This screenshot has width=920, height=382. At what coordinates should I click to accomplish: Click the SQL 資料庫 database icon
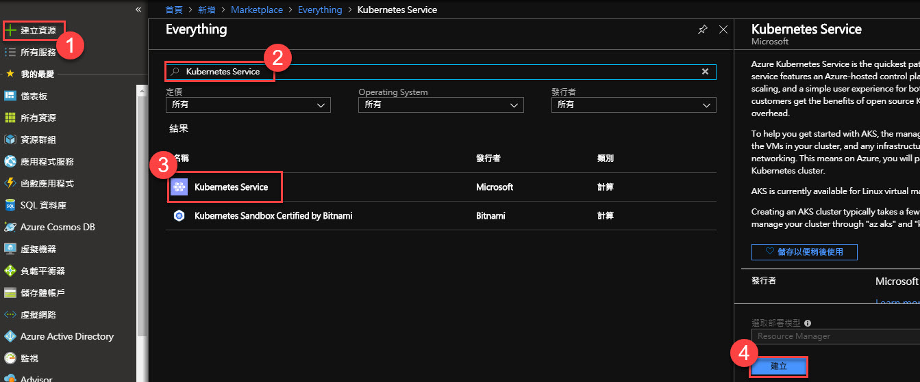pyautogui.click(x=10, y=205)
